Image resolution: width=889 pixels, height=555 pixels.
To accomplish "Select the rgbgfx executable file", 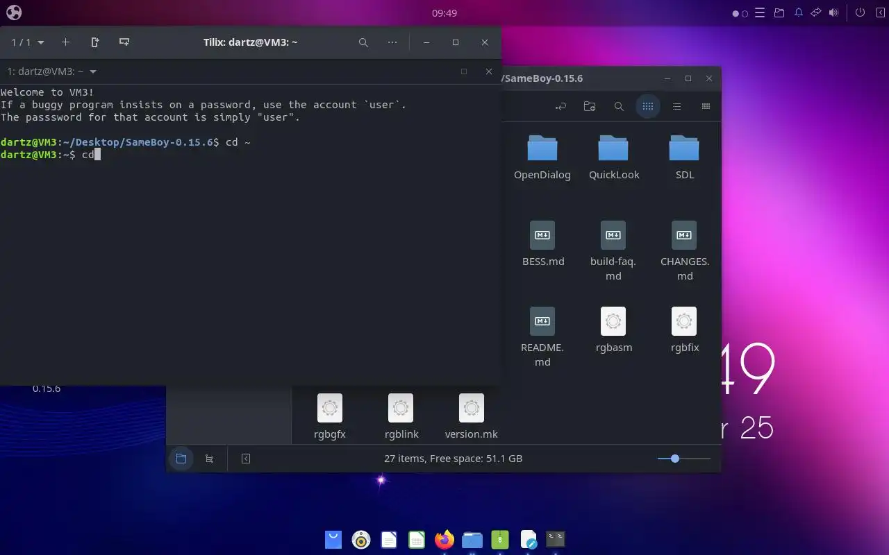I will point(330,417).
